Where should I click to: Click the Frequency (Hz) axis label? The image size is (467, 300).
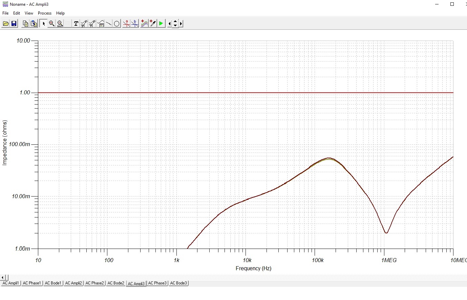pyautogui.click(x=253, y=269)
